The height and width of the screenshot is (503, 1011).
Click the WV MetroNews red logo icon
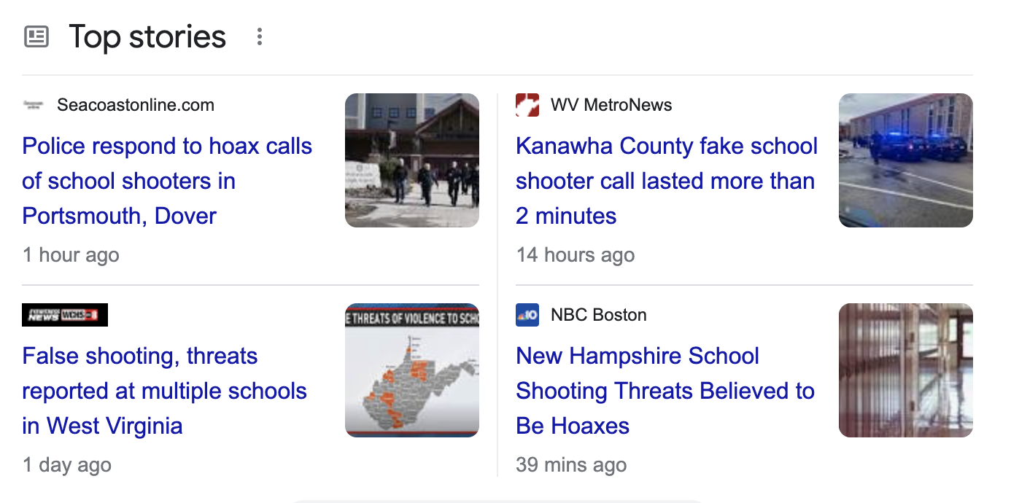[x=527, y=105]
